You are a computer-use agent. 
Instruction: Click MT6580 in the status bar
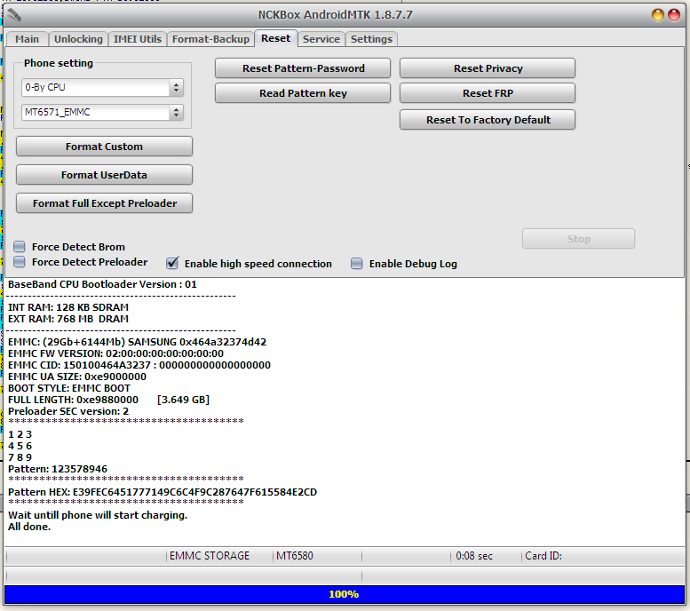point(295,556)
